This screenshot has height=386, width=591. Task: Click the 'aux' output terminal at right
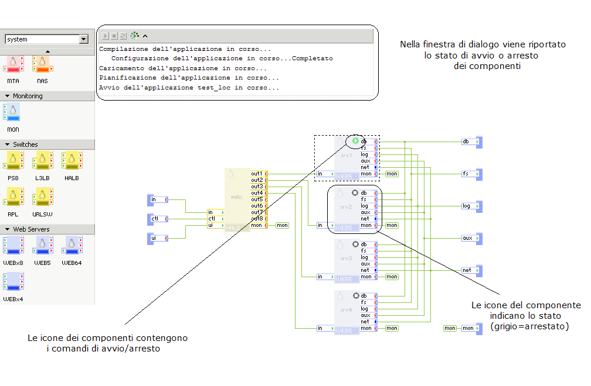pos(472,238)
